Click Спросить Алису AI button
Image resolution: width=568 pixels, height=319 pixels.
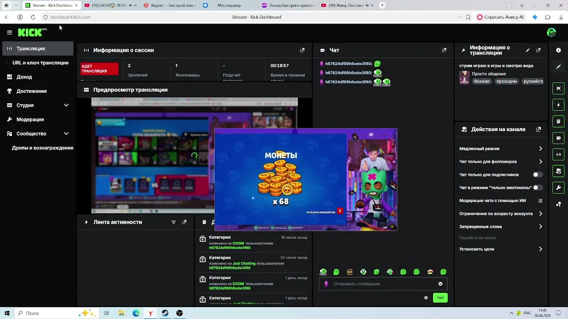point(500,17)
